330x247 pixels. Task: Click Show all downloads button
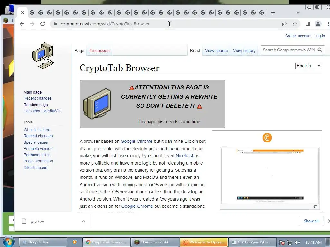click(311, 221)
